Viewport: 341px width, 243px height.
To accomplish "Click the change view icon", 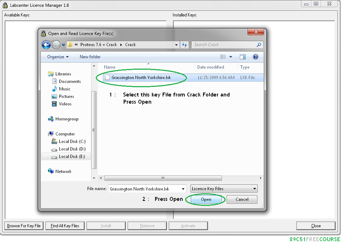I will click(223, 57).
